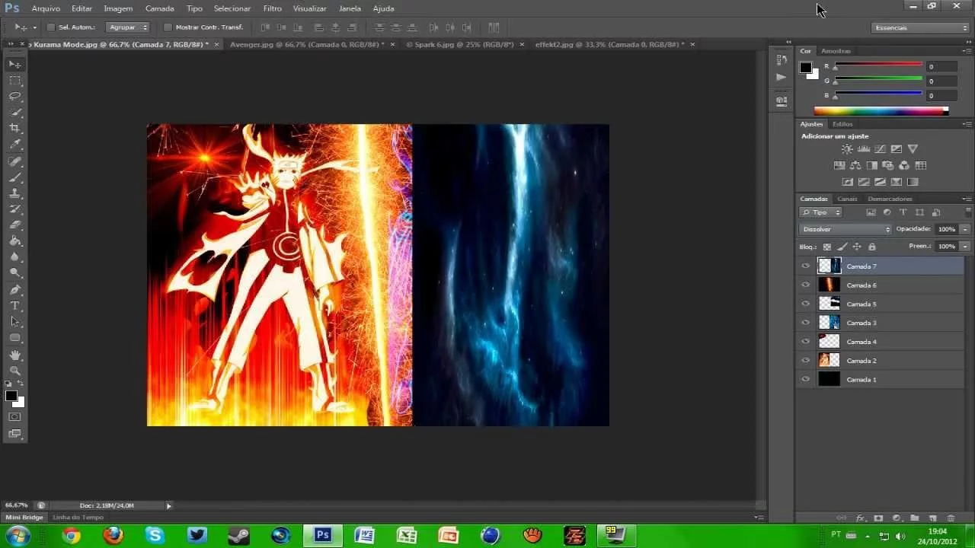Pick the Lasso tool

click(x=15, y=97)
